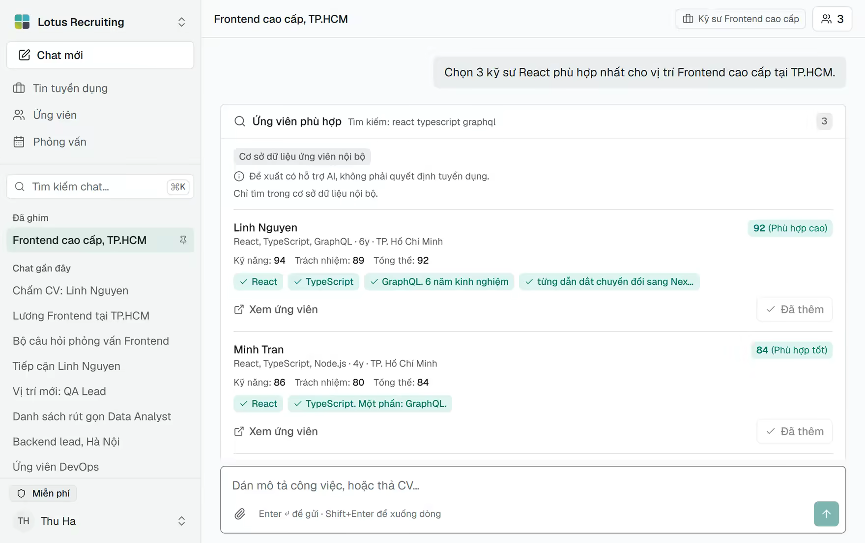Open chat Ứng viên DevOps

pyautogui.click(x=100, y=467)
